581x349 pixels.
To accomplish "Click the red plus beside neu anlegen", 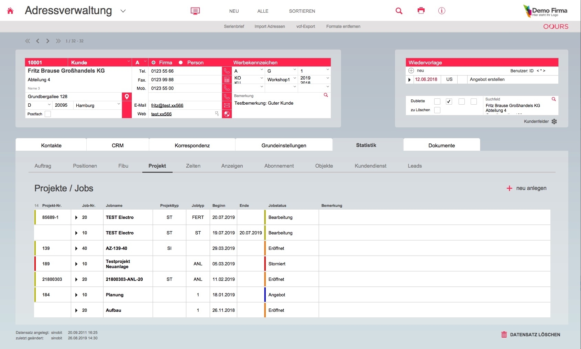I will pyautogui.click(x=509, y=188).
